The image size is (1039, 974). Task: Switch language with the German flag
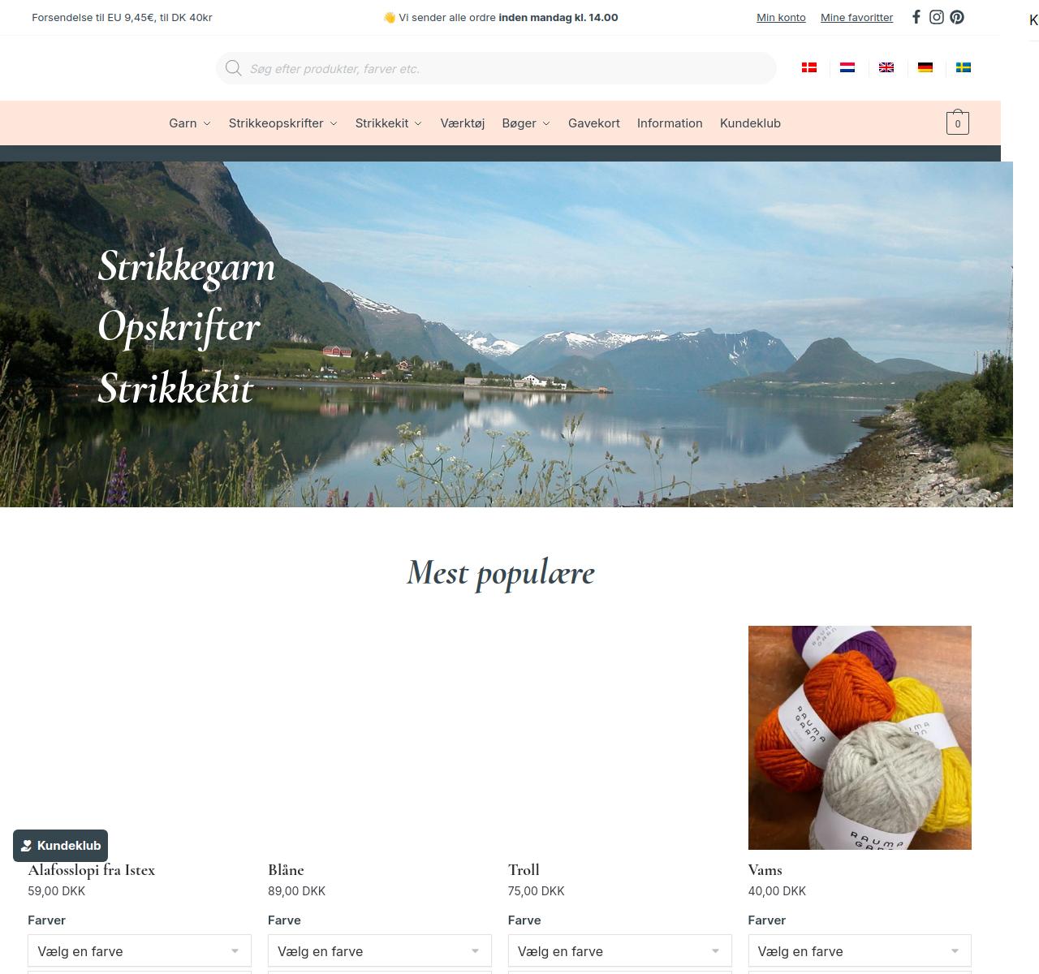[x=925, y=67]
